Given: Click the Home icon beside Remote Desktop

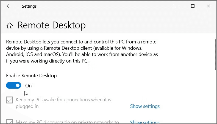Looking at the screenshot, I should [10, 26].
